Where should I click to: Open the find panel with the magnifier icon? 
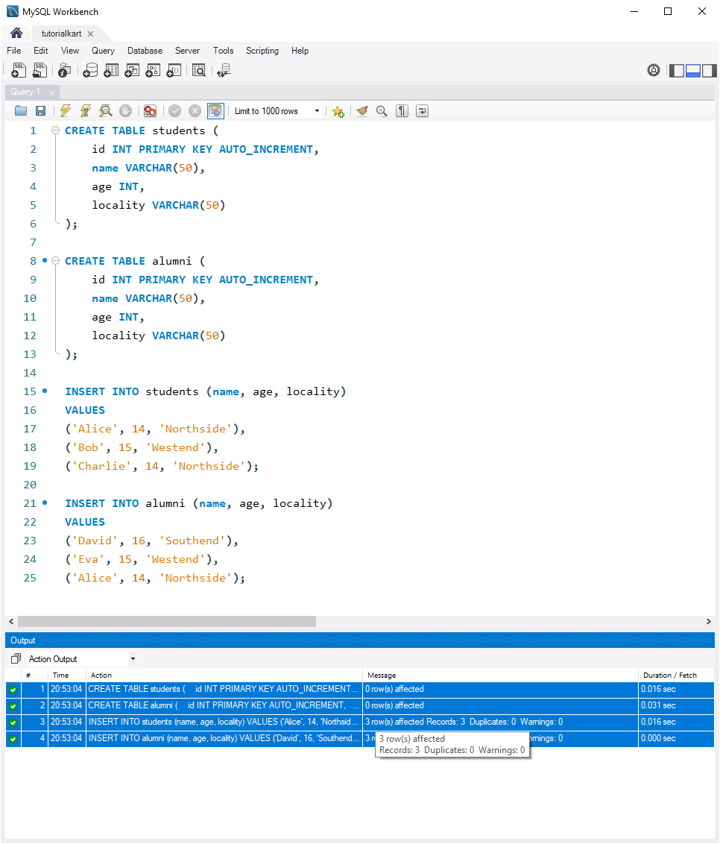click(x=382, y=111)
